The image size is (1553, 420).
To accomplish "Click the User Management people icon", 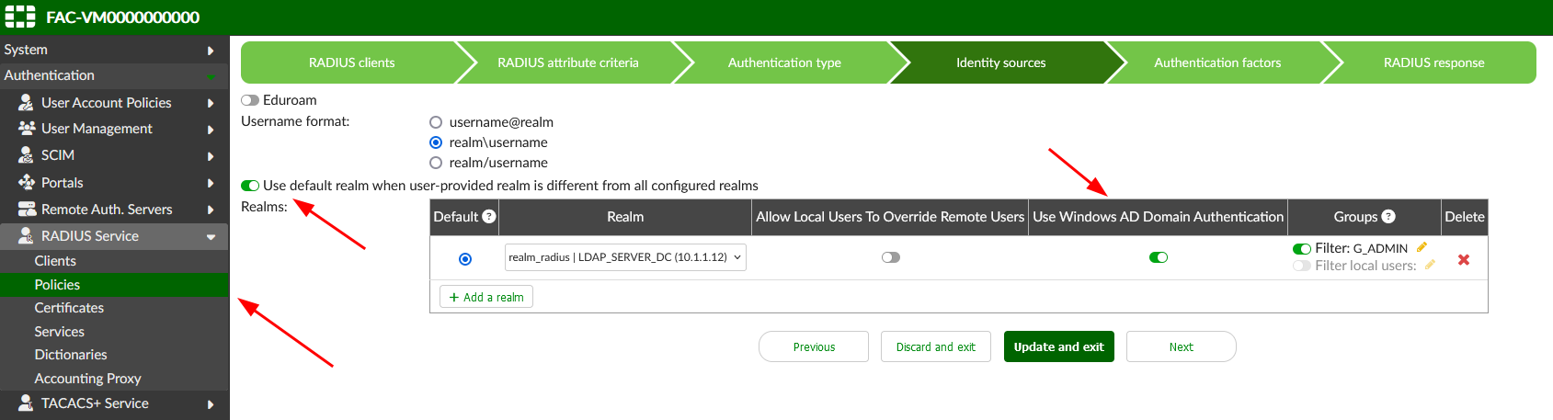I will [27, 129].
